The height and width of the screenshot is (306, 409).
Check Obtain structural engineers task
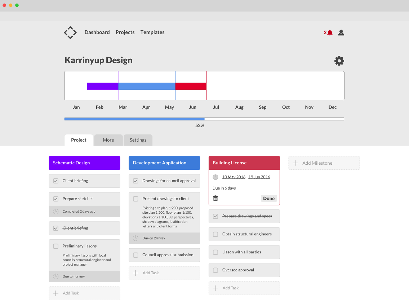[215, 234]
